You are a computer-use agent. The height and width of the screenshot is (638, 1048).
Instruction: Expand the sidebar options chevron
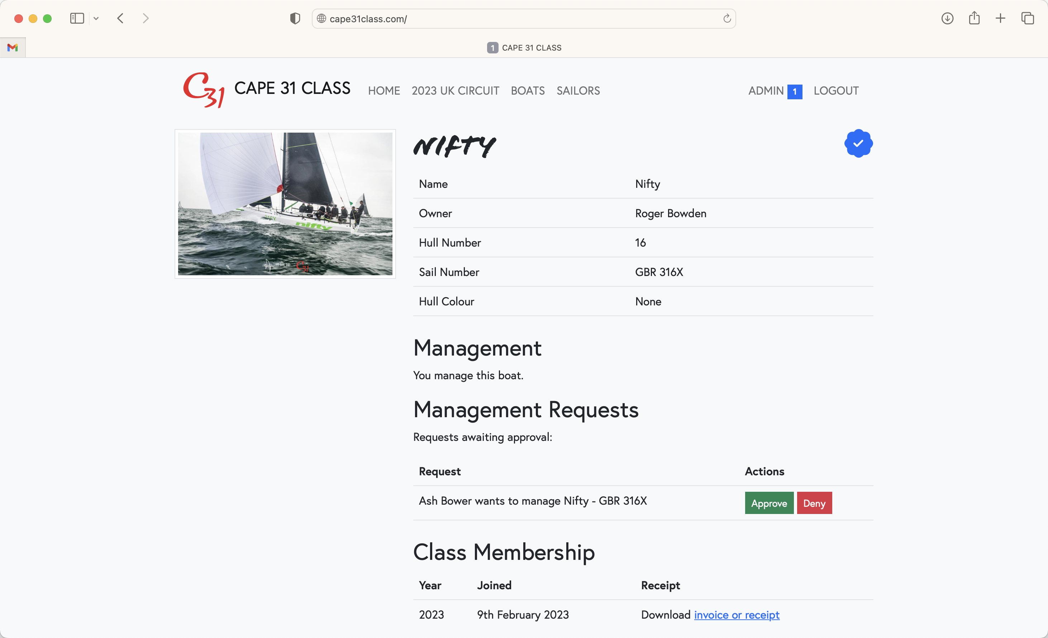click(x=96, y=18)
